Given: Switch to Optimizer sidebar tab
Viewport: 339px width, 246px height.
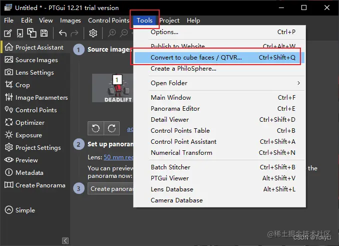Looking at the screenshot, I should (35, 123).
